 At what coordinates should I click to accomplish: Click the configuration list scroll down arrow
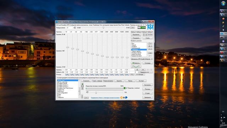(x=79, y=97)
